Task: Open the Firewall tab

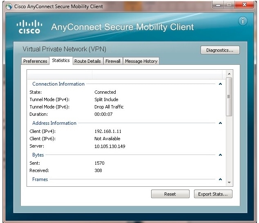Action: (x=113, y=61)
